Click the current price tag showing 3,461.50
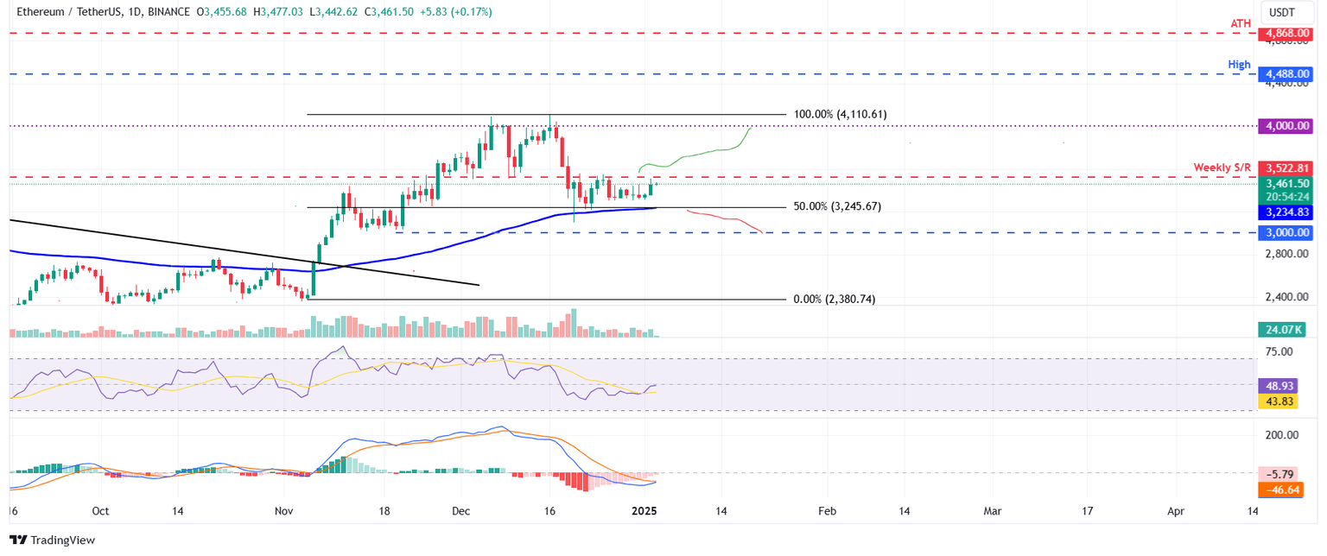The height and width of the screenshot is (556, 1327). (x=1286, y=184)
